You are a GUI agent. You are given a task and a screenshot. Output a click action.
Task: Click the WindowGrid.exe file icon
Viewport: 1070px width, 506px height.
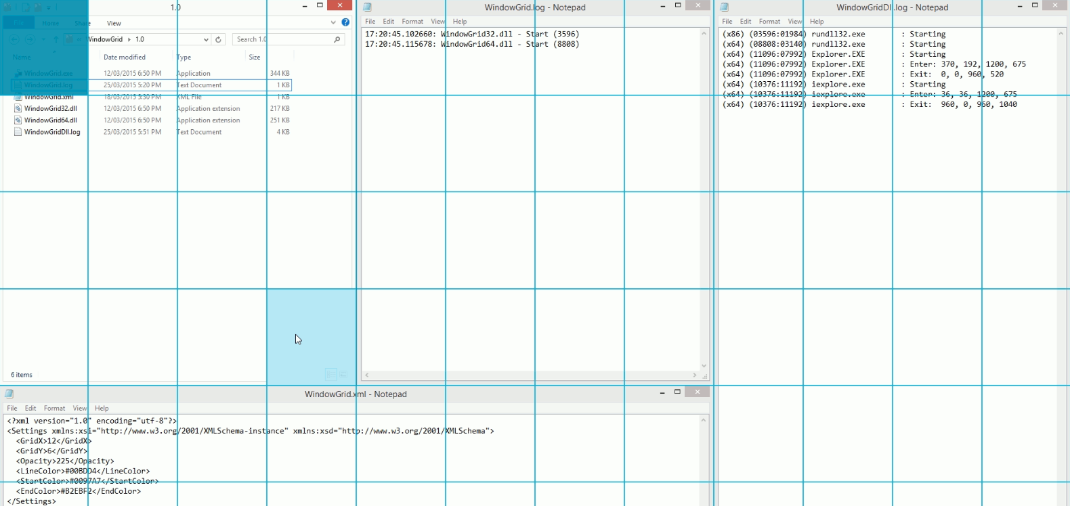18,73
